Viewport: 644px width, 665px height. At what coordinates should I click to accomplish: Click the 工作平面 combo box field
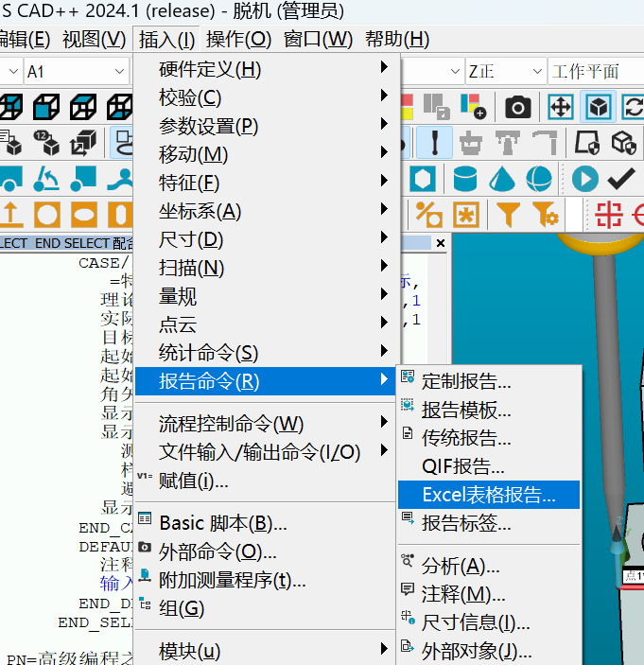(x=596, y=71)
